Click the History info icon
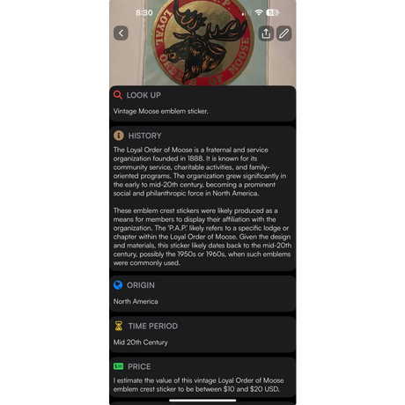 pos(119,136)
